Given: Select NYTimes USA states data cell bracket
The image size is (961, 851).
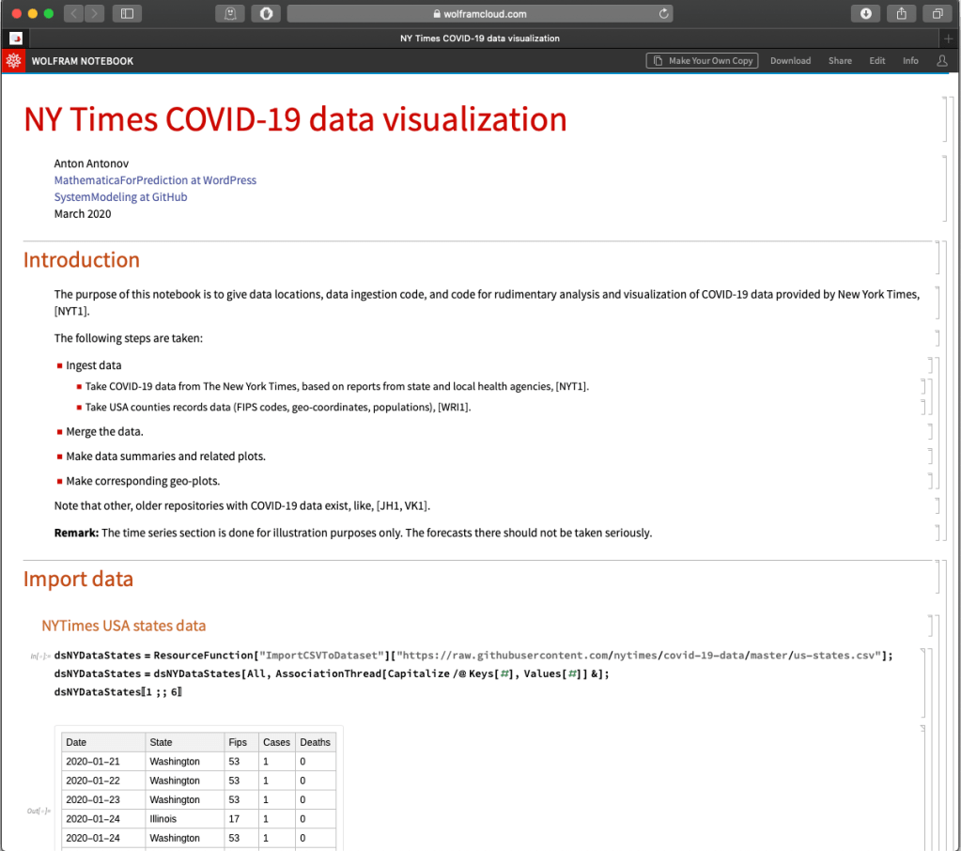Looking at the screenshot, I should point(930,625).
